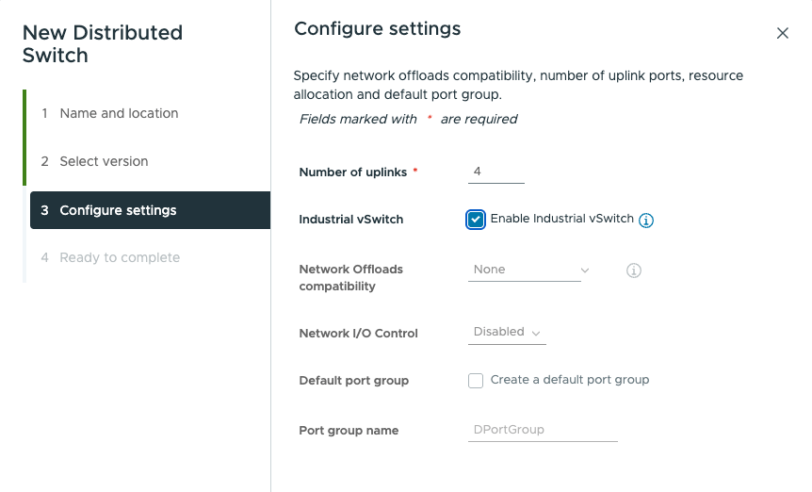Expand the Network I/O Control dropdown

507,333
